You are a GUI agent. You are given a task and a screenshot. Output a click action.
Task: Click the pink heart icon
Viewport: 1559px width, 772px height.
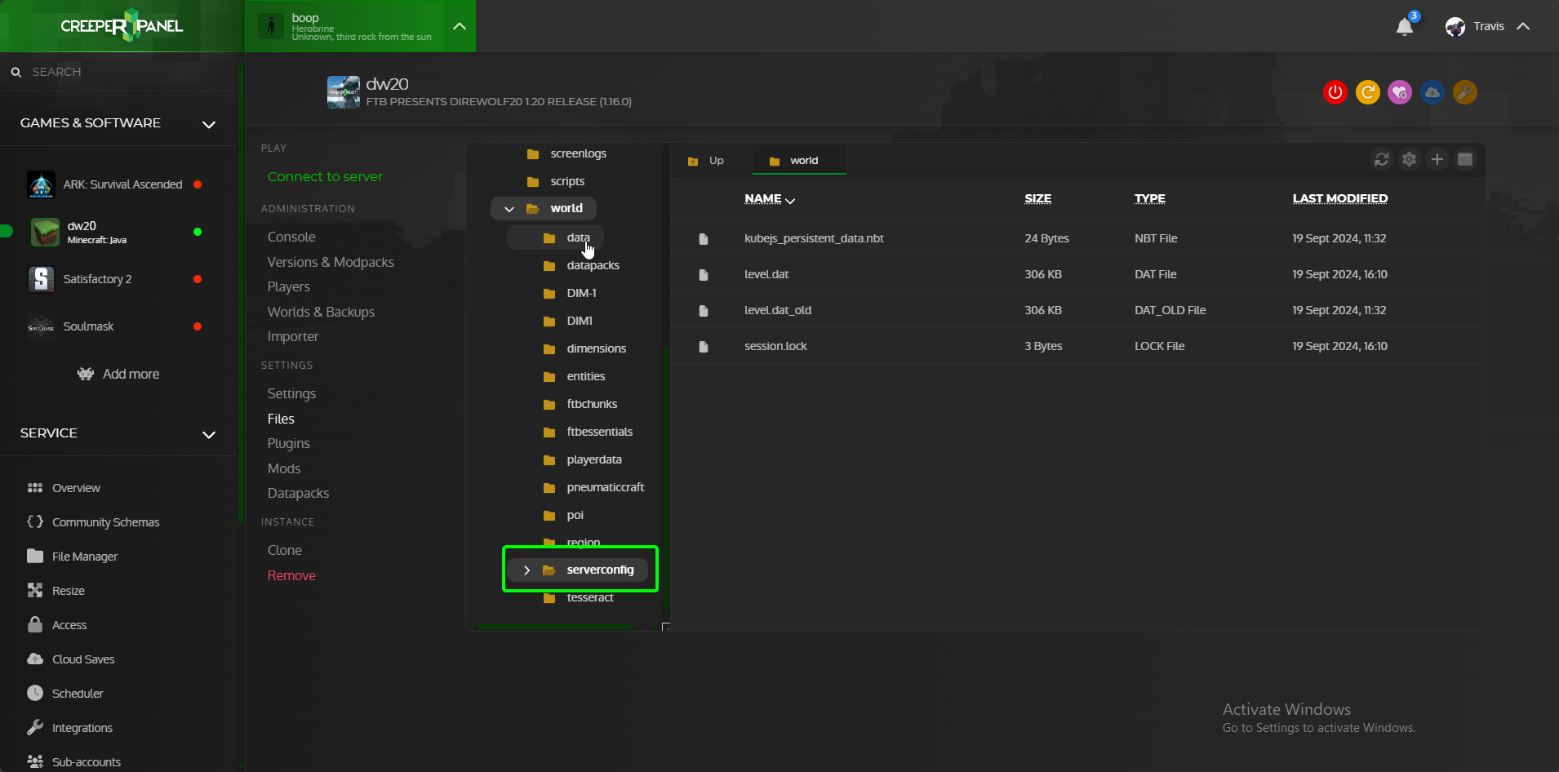coord(1400,92)
